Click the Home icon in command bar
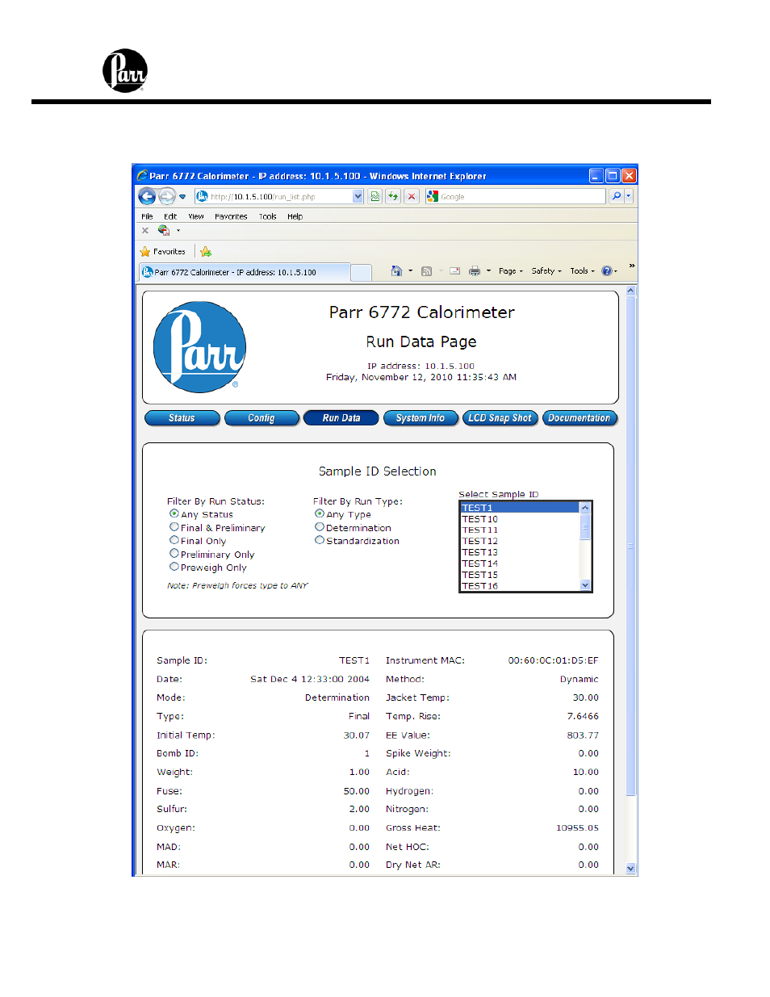Viewport: 770px width, 997px height. [396, 271]
